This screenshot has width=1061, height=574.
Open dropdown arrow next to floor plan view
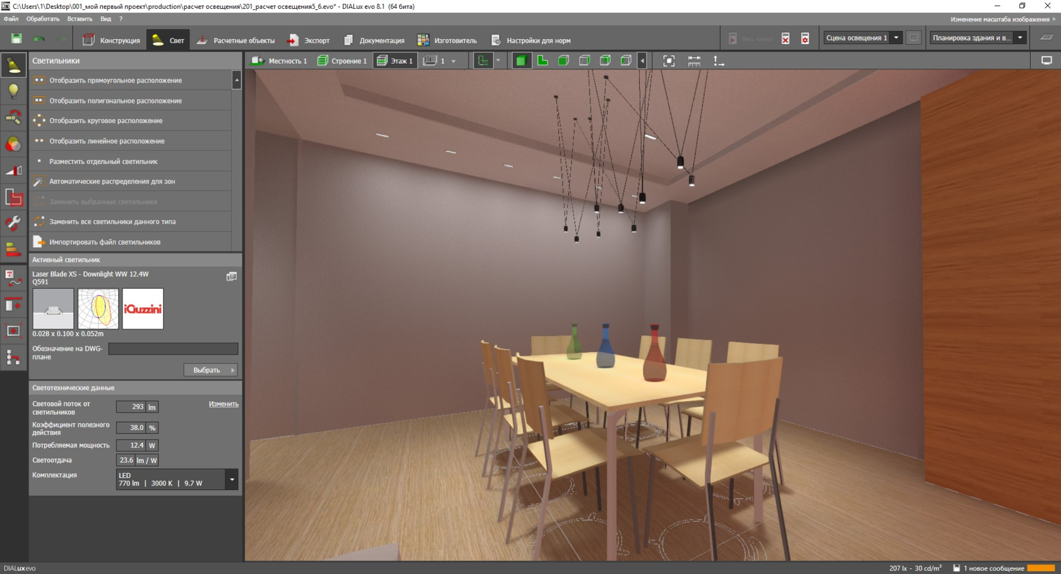tap(498, 61)
